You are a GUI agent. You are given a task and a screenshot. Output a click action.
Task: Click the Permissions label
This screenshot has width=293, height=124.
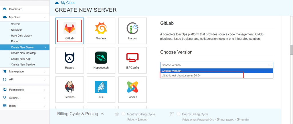[x=16, y=90]
